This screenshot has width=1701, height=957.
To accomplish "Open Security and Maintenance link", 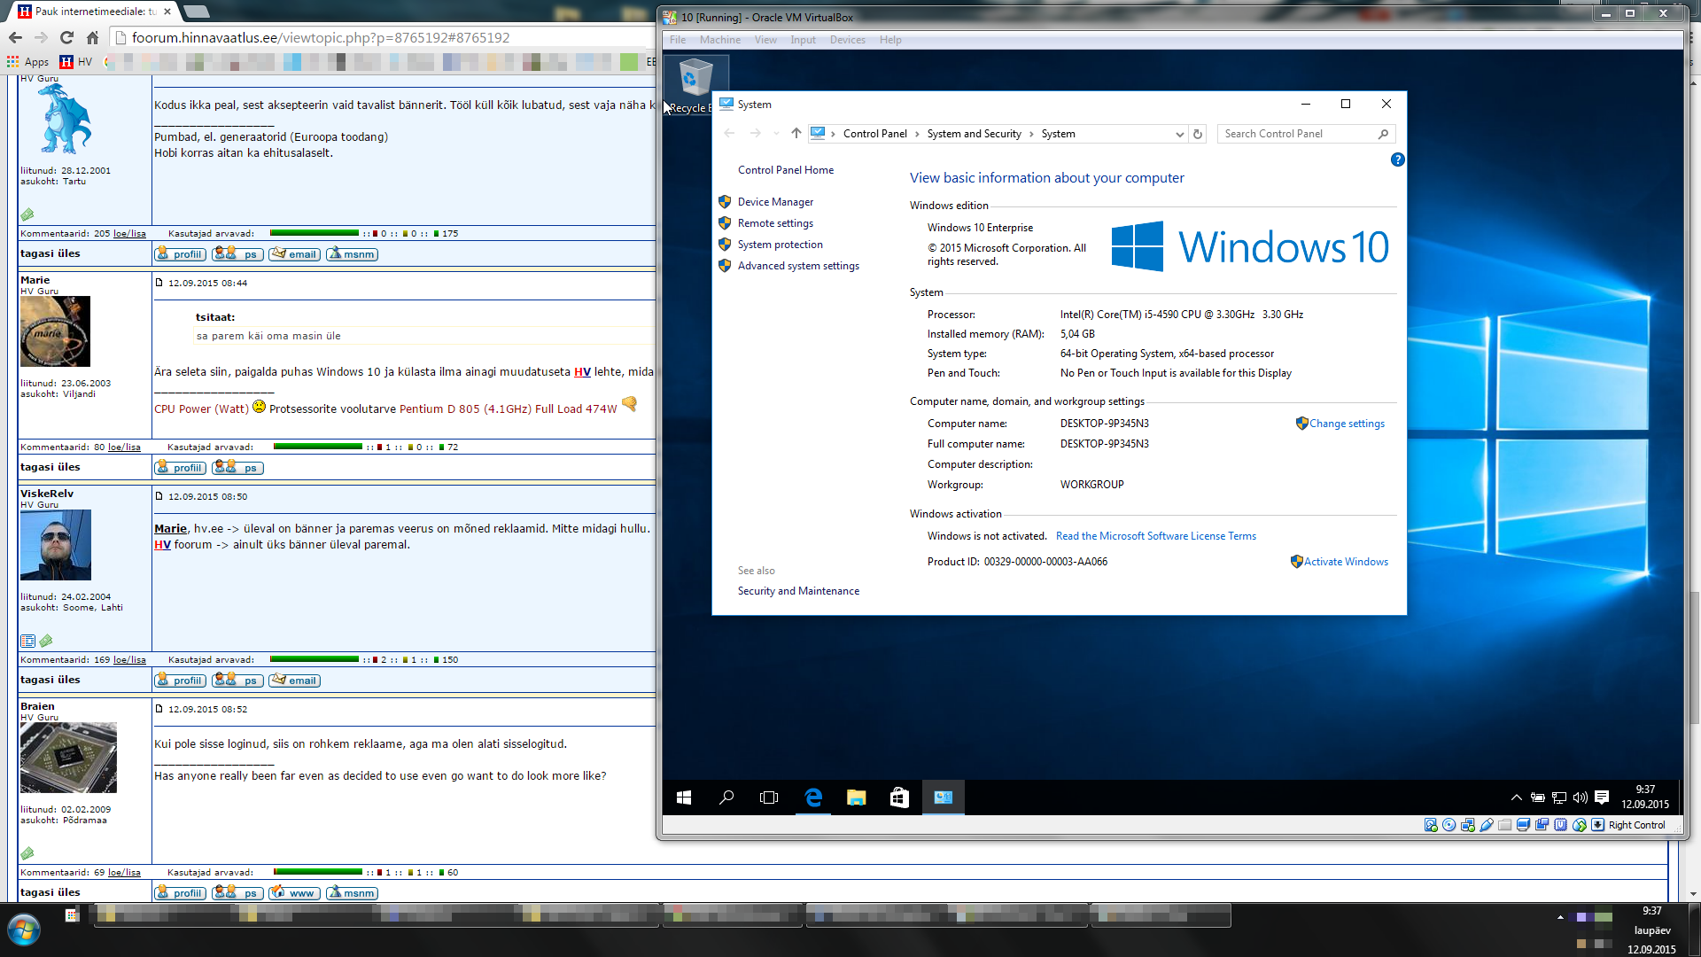I will (x=798, y=591).
